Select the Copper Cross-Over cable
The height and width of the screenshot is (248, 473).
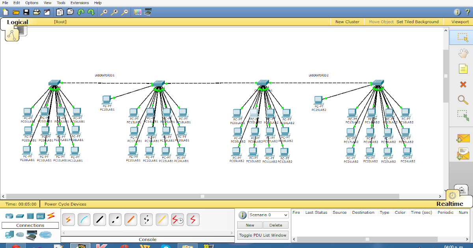pos(115,220)
